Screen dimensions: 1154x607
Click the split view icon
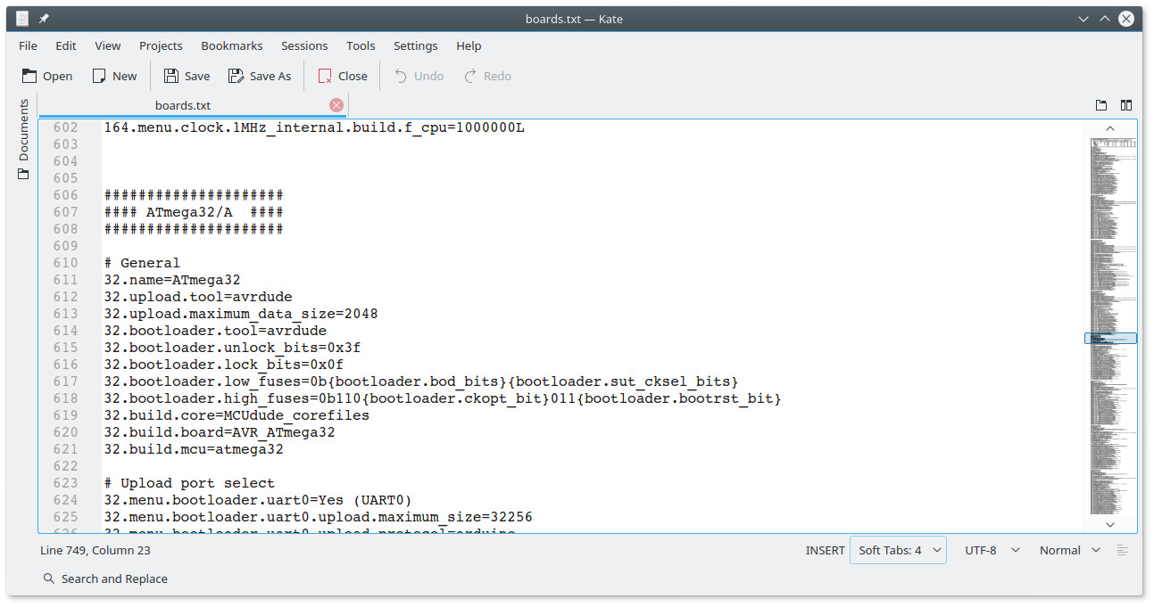pos(1126,105)
